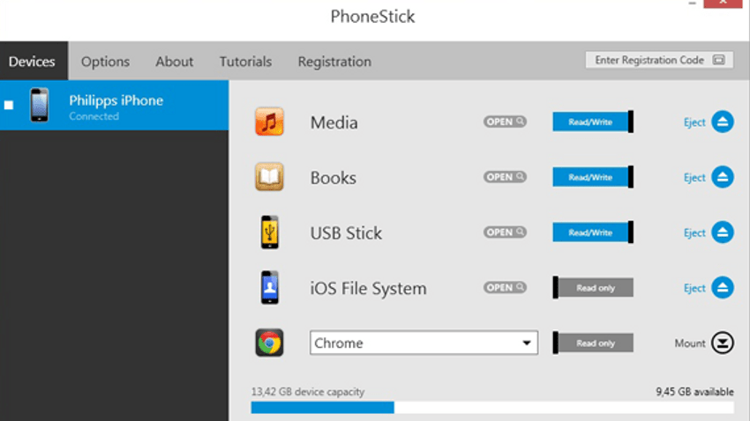Tick the checkbox beside Philipps iPhone
Image resolution: width=750 pixels, height=421 pixels.
(9, 105)
